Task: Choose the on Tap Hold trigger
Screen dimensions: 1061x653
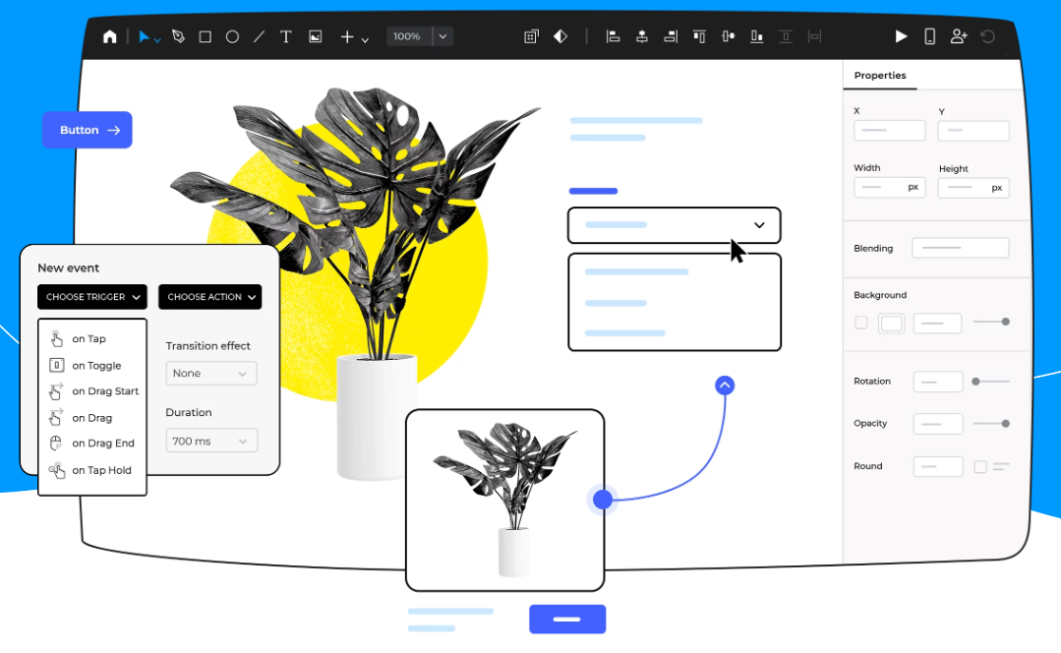Action: coord(92,470)
